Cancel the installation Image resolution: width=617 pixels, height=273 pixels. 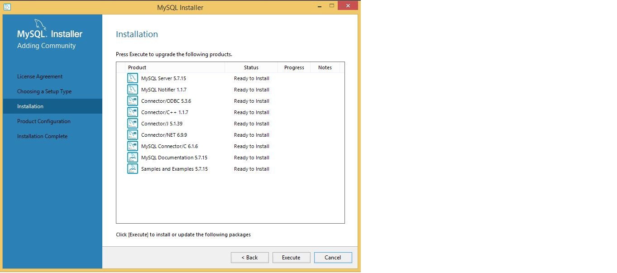pyautogui.click(x=333, y=258)
